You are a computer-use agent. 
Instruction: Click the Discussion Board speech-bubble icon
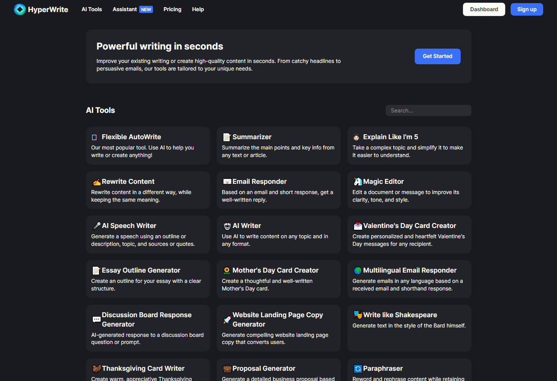[96, 320]
